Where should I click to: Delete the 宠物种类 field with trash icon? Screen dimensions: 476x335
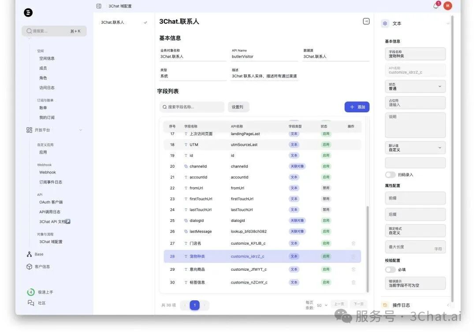point(353,257)
